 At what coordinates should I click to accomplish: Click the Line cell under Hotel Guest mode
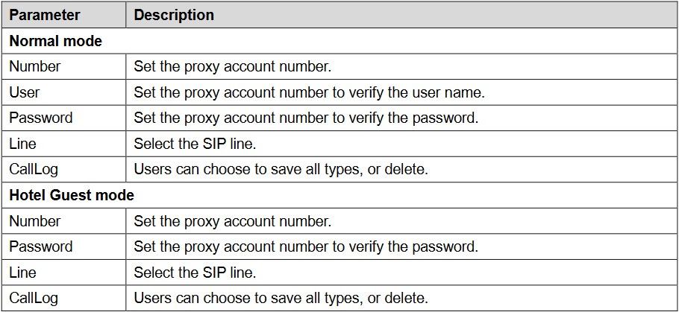tap(22, 273)
